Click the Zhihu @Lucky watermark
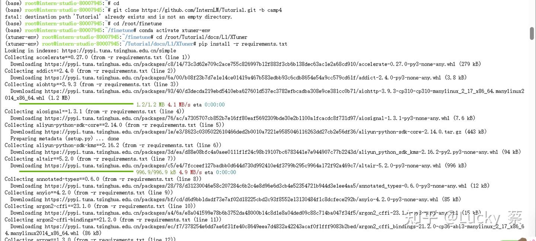The image size is (536, 241). click(464, 217)
